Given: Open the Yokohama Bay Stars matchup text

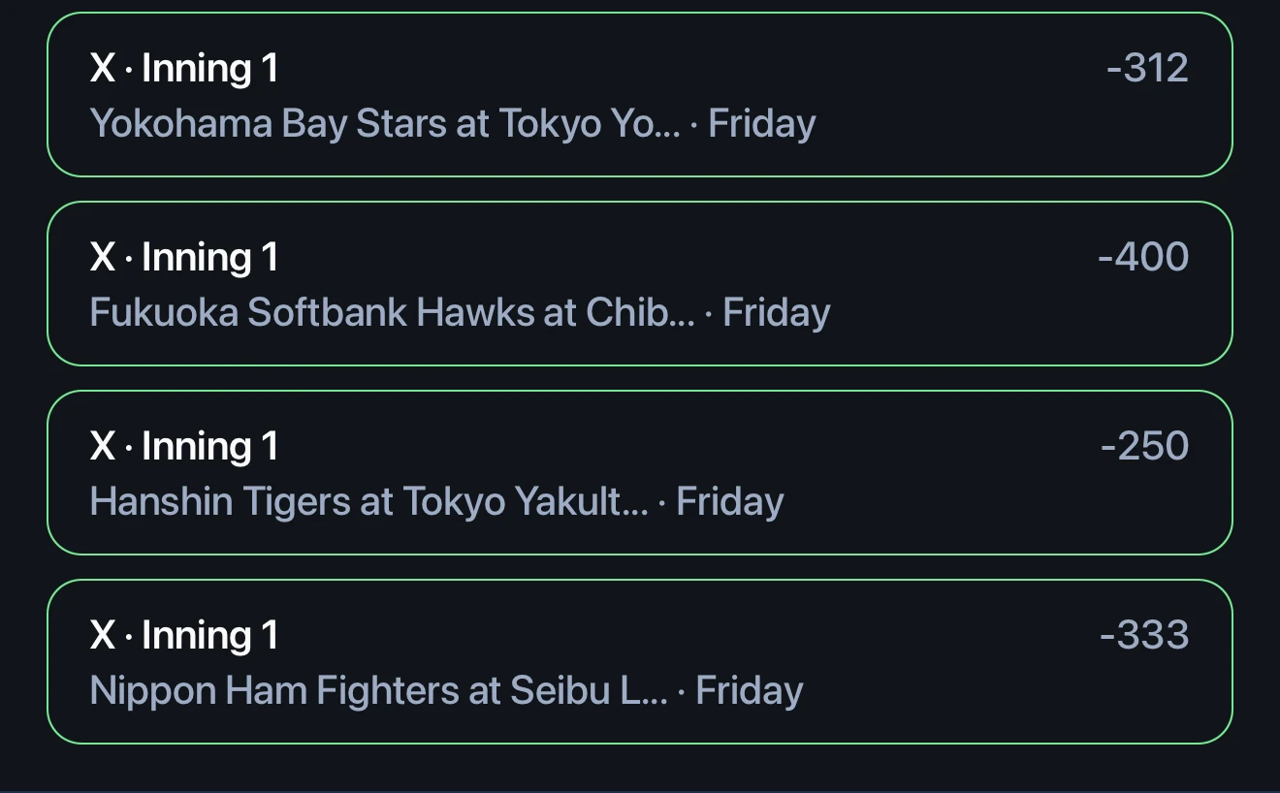Looking at the screenshot, I should (385, 124).
